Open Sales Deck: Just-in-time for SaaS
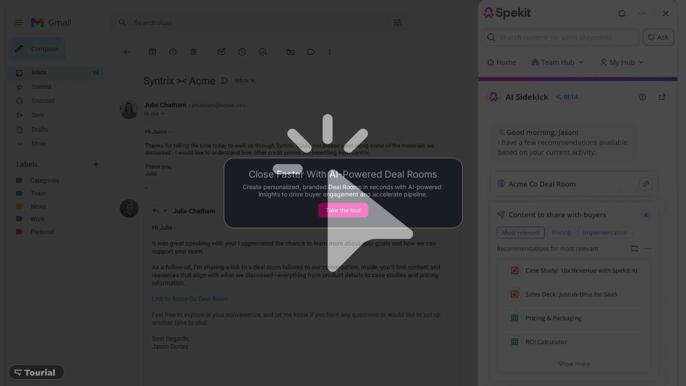This screenshot has width=686, height=386. 574,294
